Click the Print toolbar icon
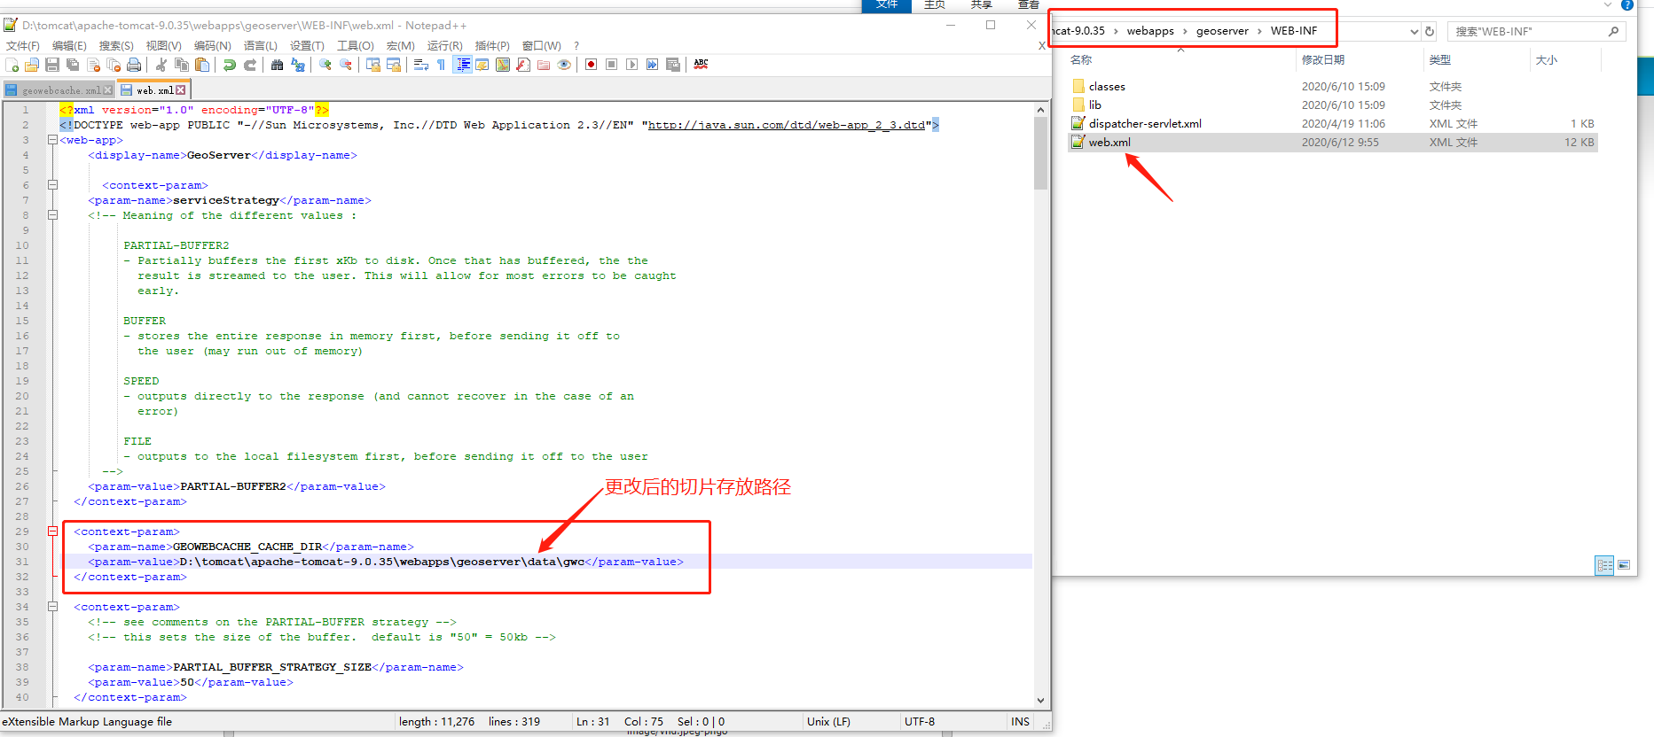This screenshot has width=1654, height=737. point(134,65)
